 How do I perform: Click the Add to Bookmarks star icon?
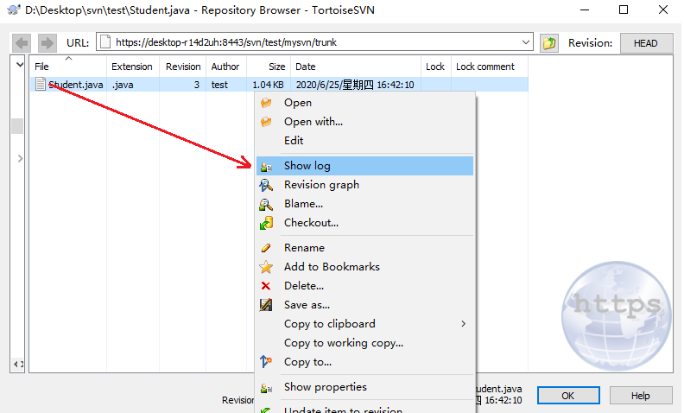coord(266,267)
